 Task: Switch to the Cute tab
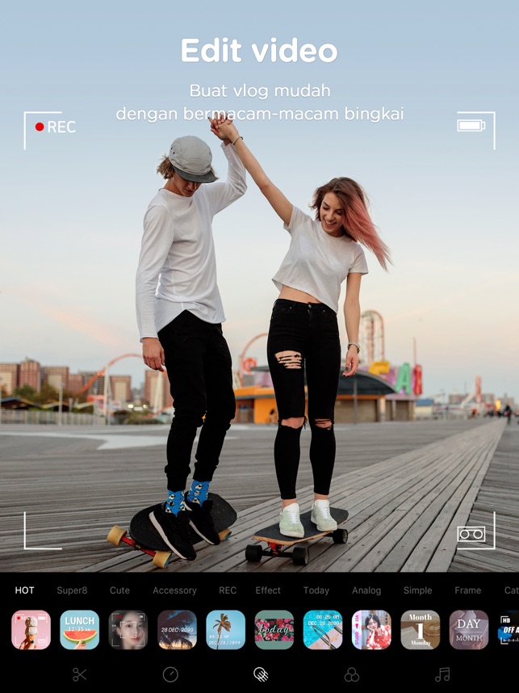tap(119, 590)
